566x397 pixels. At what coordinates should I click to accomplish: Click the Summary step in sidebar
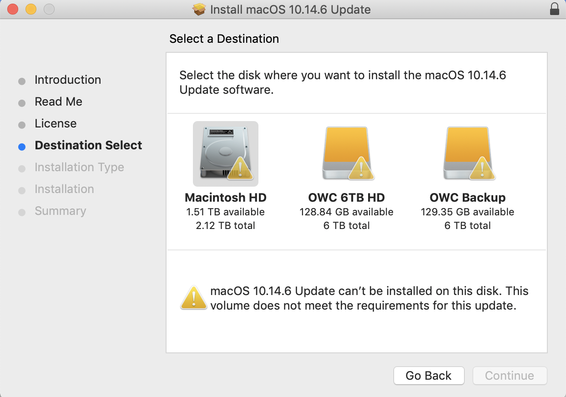[x=60, y=211]
